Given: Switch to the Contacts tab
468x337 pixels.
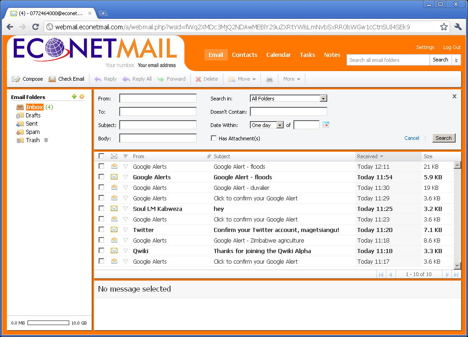Looking at the screenshot, I should pyautogui.click(x=244, y=55).
